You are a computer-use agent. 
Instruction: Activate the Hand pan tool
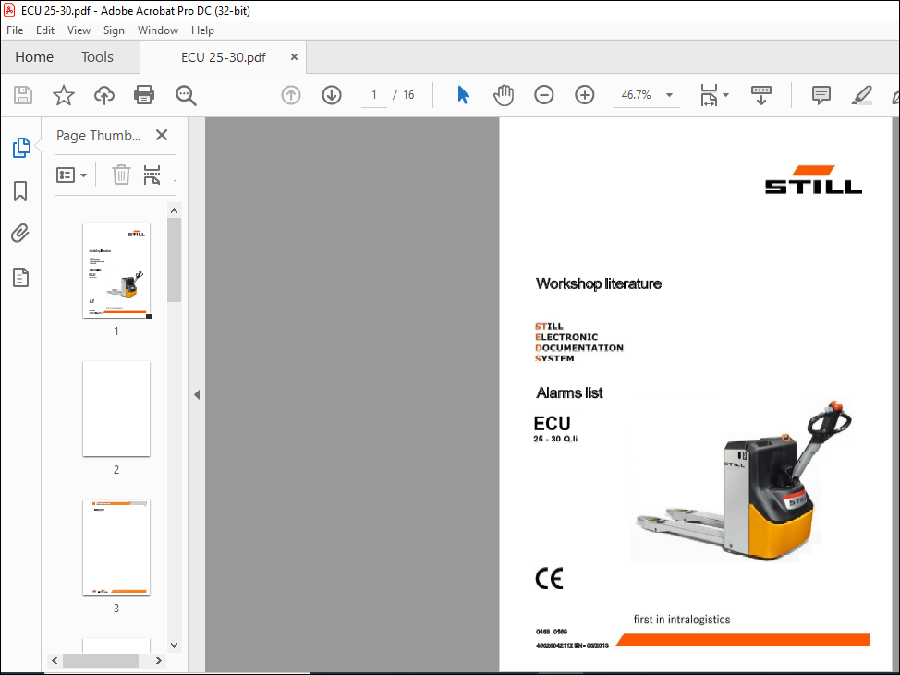[x=504, y=95]
